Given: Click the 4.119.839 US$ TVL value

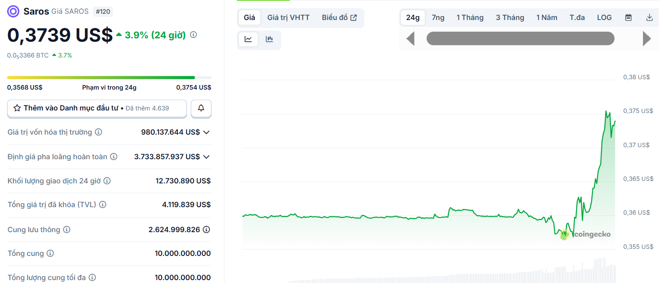Looking at the screenshot, I should click(x=186, y=205).
